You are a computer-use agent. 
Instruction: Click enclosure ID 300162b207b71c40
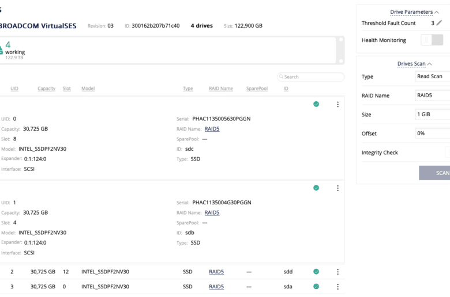click(x=156, y=25)
